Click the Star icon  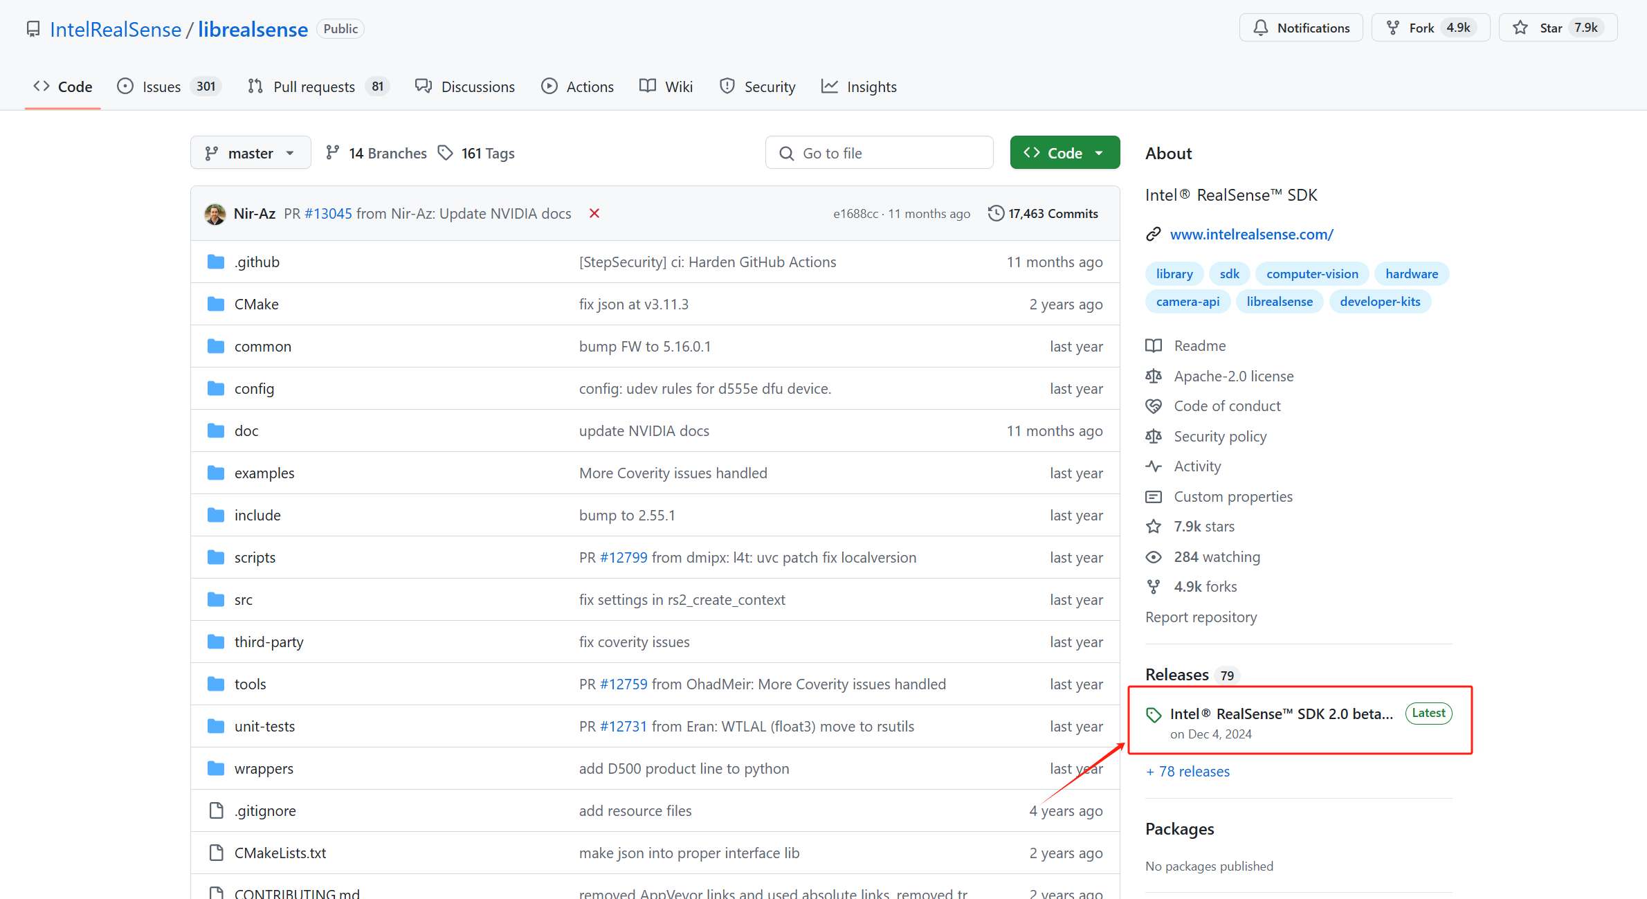tap(1520, 28)
